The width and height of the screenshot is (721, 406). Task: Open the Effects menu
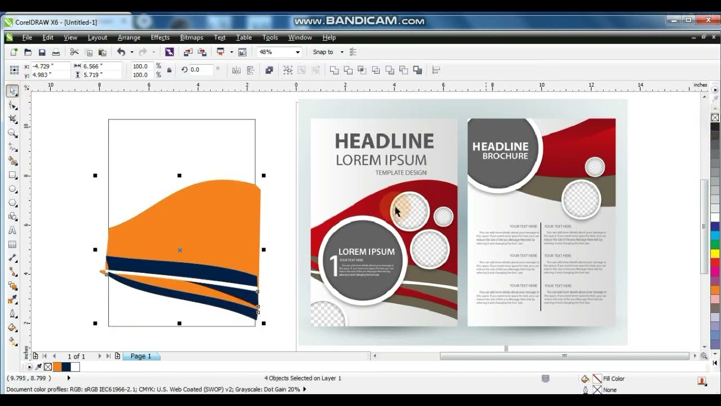[x=160, y=37]
